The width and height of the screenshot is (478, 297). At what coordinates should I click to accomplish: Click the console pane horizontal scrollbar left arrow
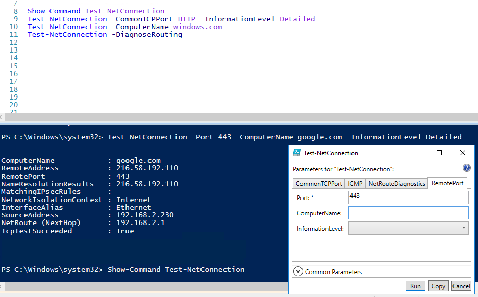(x=1, y=286)
